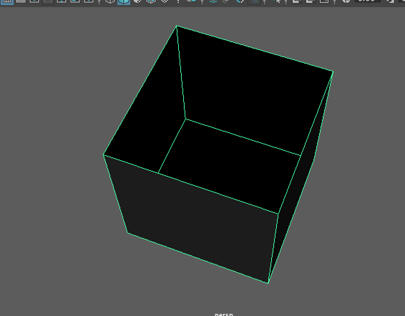Toggle the safe title overlay icon
405x316 pixels.
coord(89,1)
